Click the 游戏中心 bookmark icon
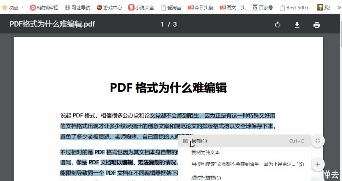Image resolution: width=342 pixels, height=181 pixels. coord(99,8)
